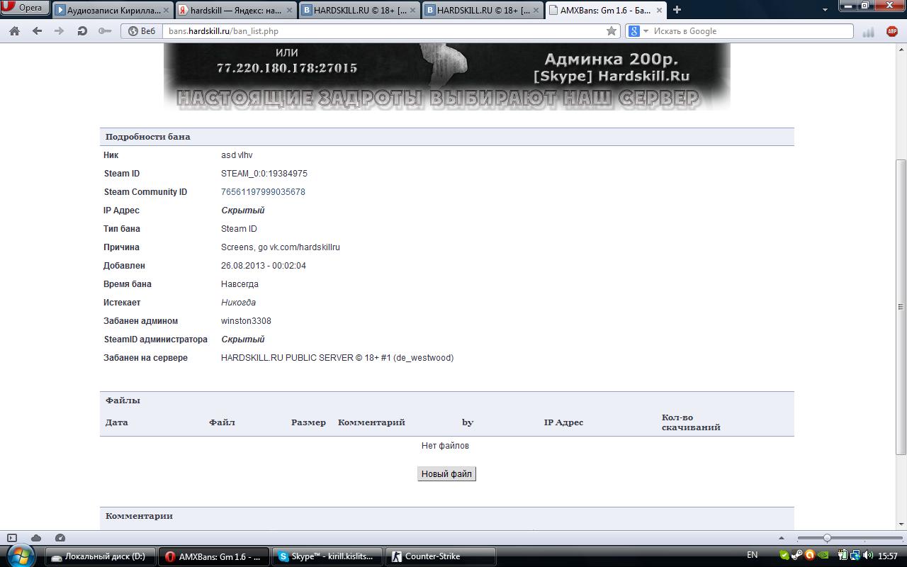Open the NVIDIA tray icon

click(x=823, y=556)
